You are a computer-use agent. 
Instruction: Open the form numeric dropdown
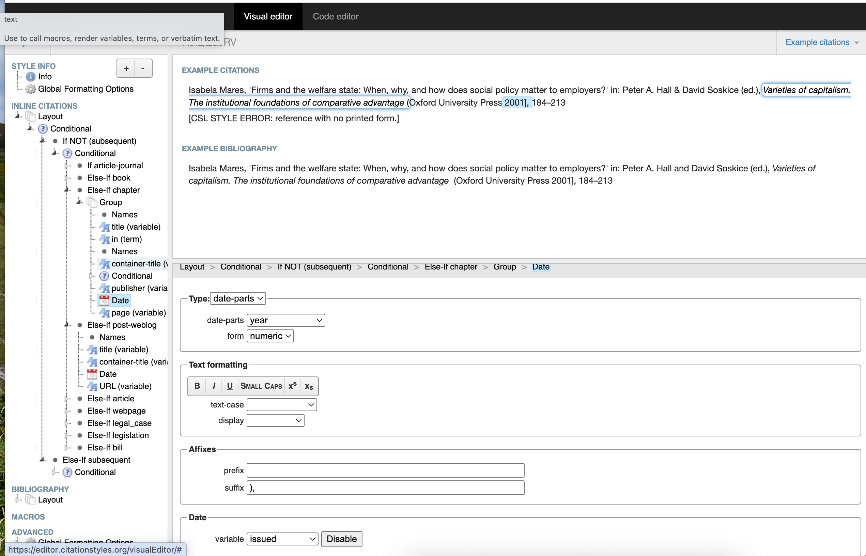270,336
